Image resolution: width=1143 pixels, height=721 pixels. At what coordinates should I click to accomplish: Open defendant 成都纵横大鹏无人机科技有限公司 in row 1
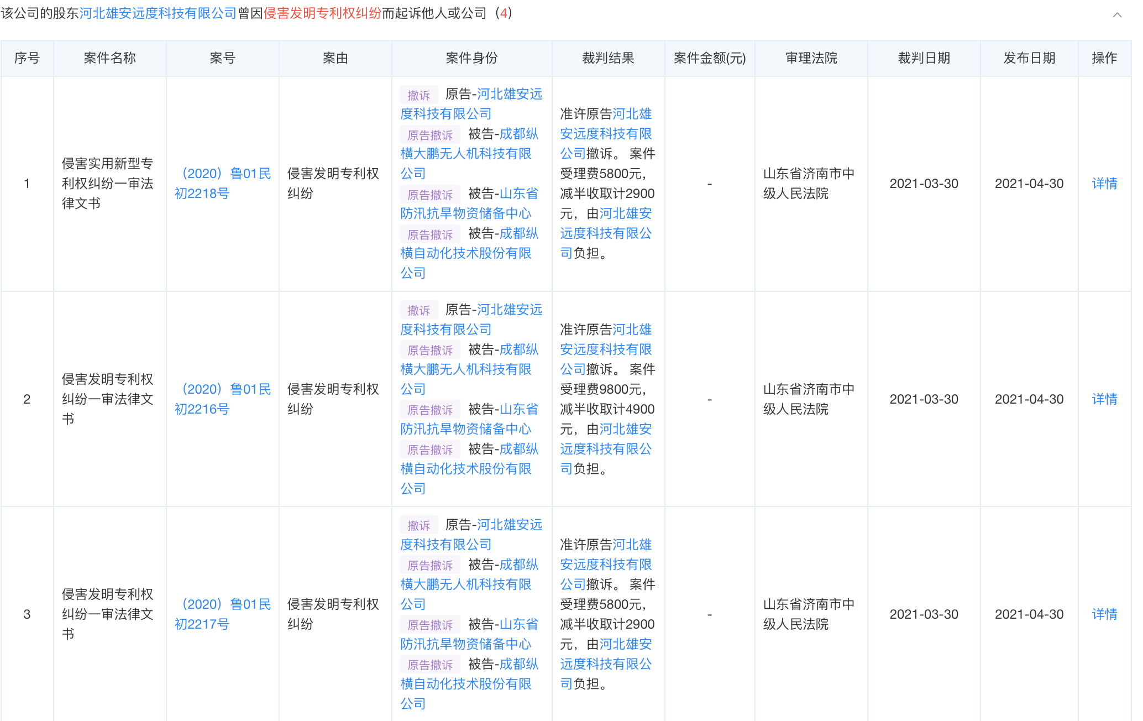[x=465, y=154]
